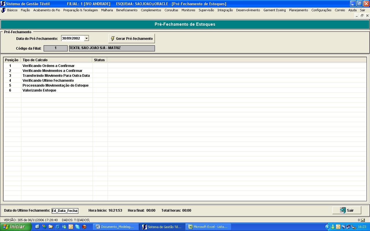Click the Gerar Pré-fechamento button
Image resolution: width=370 pixels, height=231 pixels.
click(x=132, y=38)
